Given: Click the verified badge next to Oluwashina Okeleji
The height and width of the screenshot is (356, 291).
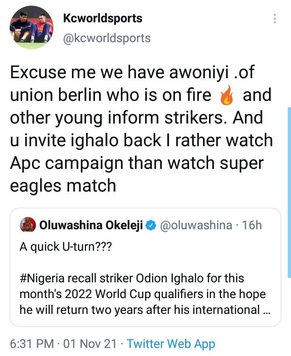Looking at the screenshot, I should 151,226.
